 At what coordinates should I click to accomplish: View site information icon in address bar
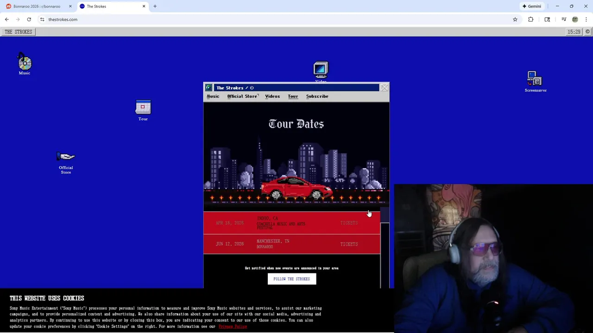point(42,19)
